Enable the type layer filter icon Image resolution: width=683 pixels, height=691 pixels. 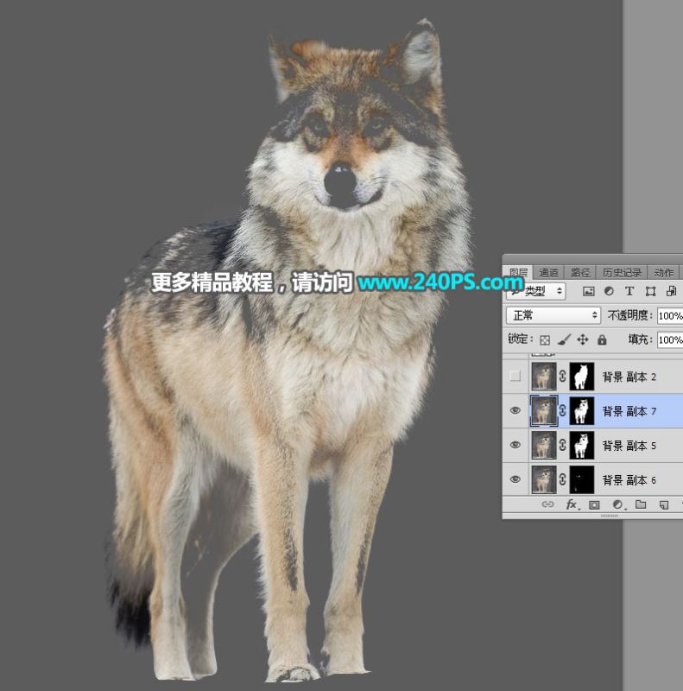point(629,291)
